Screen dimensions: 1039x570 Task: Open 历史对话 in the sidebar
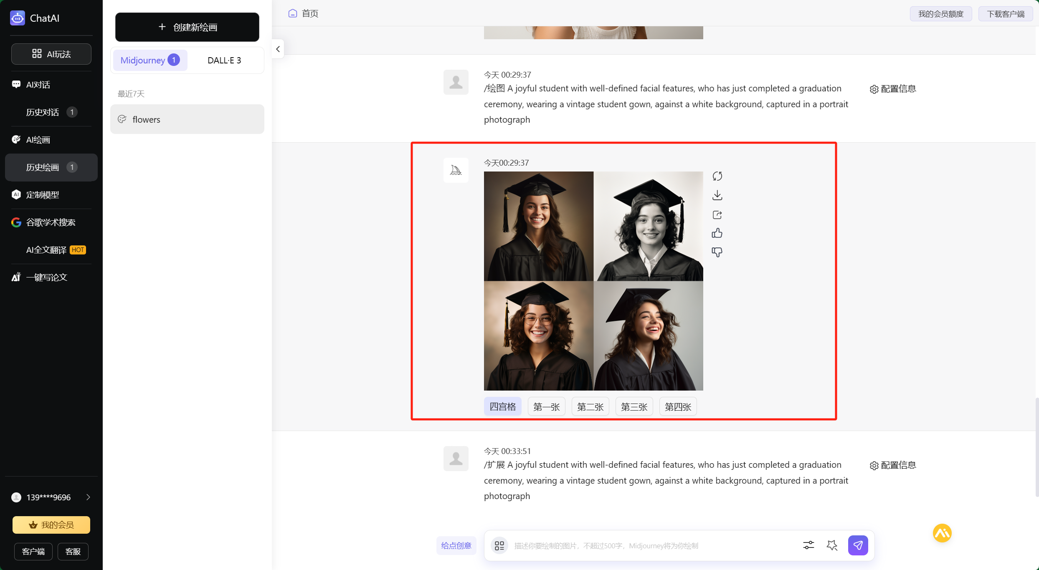click(x=43, y=112)
